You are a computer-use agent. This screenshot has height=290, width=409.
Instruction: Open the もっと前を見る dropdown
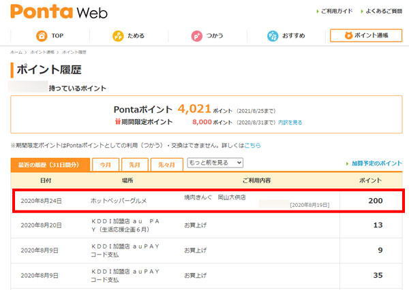coord(215,163)
